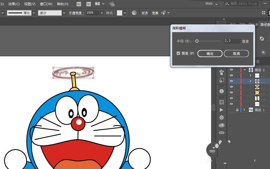Open the Bridge (Br) icon

tap(79, 4)
